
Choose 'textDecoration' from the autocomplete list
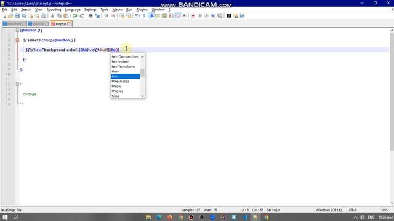[125, 57]
